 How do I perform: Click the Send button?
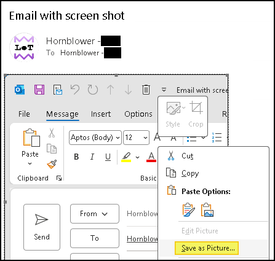click(x=42, y=227)
